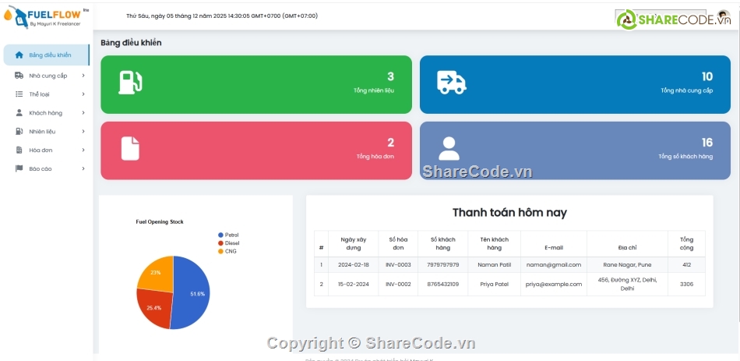Image resolution: width=740 pixels, height=361 pixels.
Task: Toggle CNG series in chart legend
Action: tap(230, 251)
